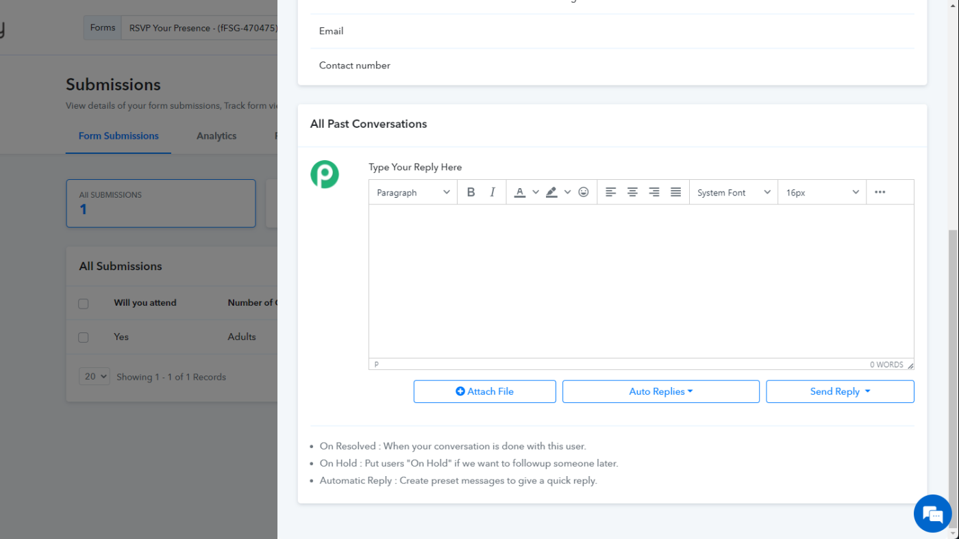This screenshot has height=539, width=959.
Task: Click the green P avatar logo
Action: [325, 174]
